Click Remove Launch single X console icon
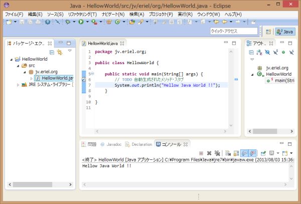The width and height of the screenshot is (301, 204). pyautogui.click(x=209, y=153)
